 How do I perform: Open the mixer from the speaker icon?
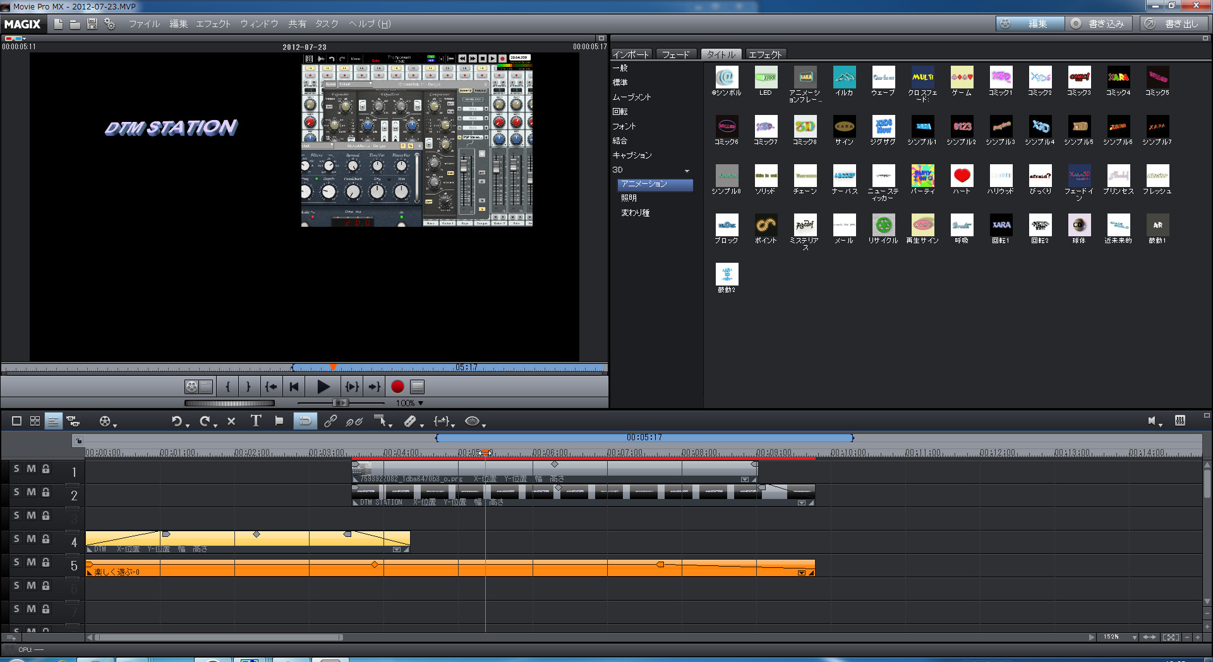pos(1152,421)
